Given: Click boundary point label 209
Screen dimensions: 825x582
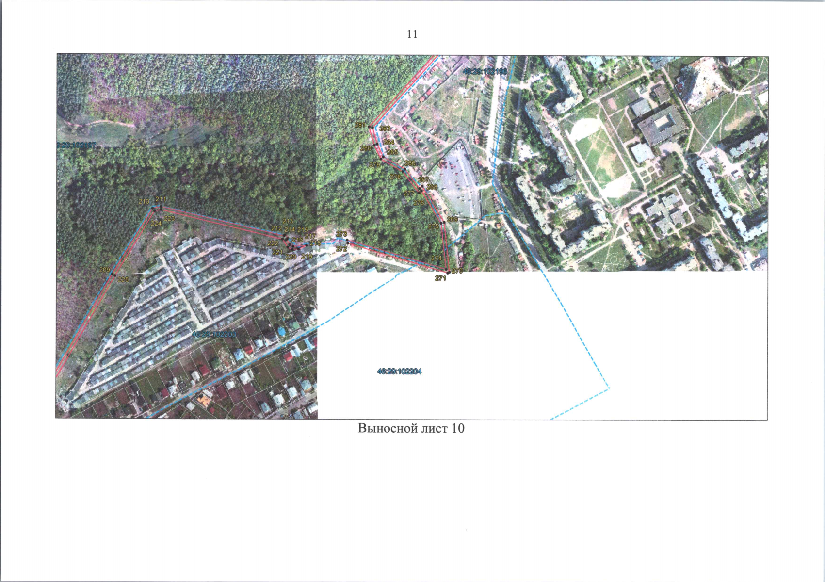Looking at the screenshot, I should 105,270.
